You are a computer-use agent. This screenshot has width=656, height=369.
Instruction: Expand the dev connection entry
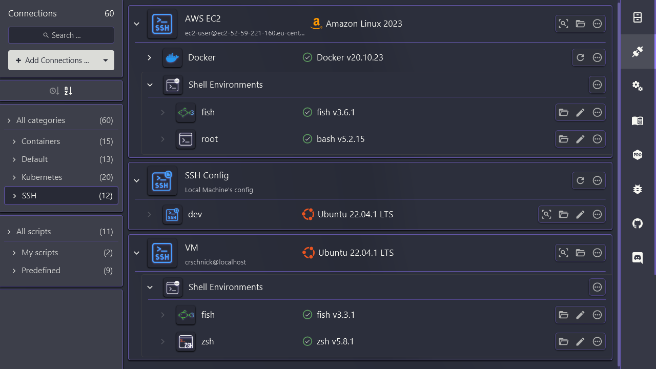coord(149,214)
